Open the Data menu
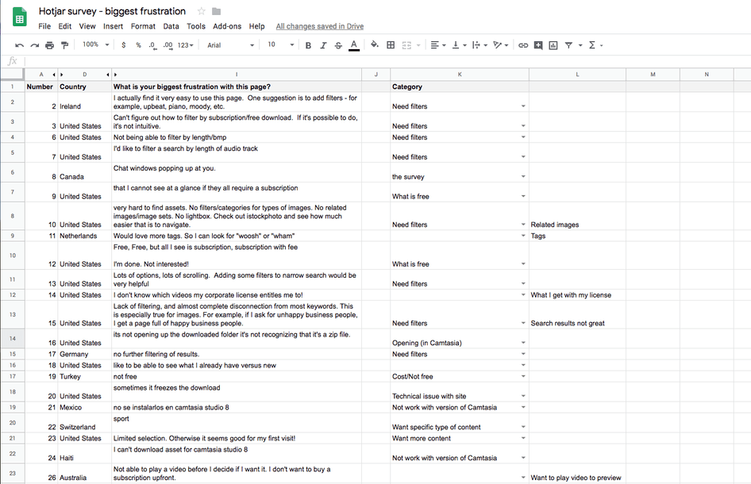751x484 pixels. point(171,26)
